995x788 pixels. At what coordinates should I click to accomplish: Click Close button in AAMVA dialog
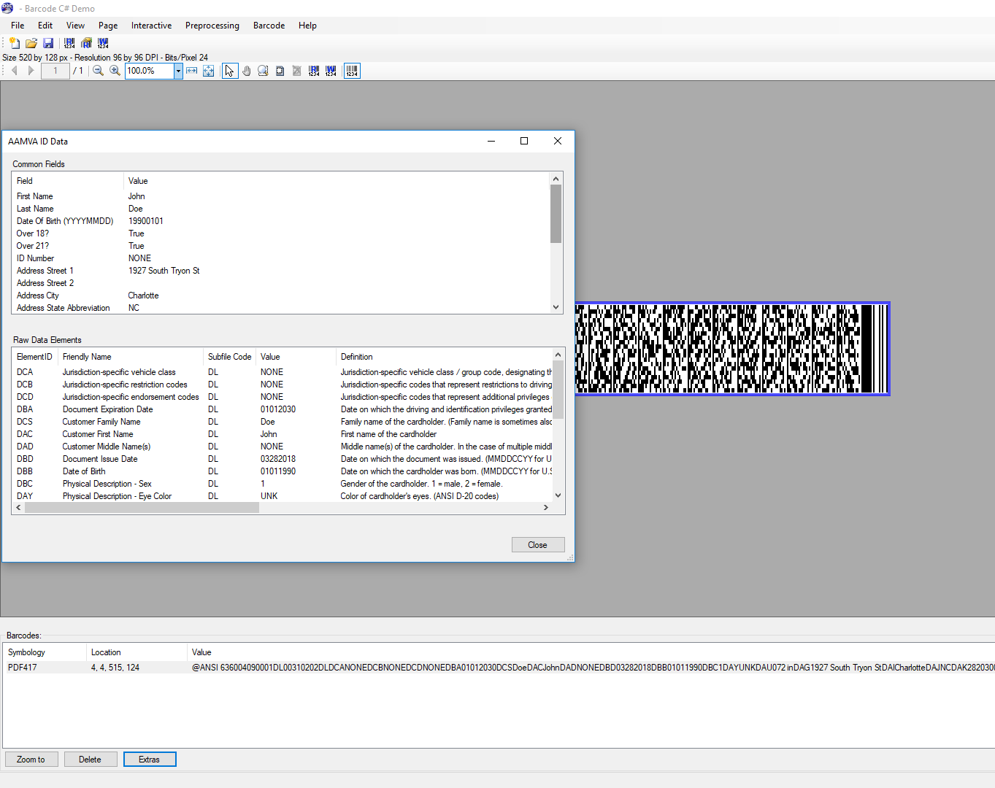538,545
